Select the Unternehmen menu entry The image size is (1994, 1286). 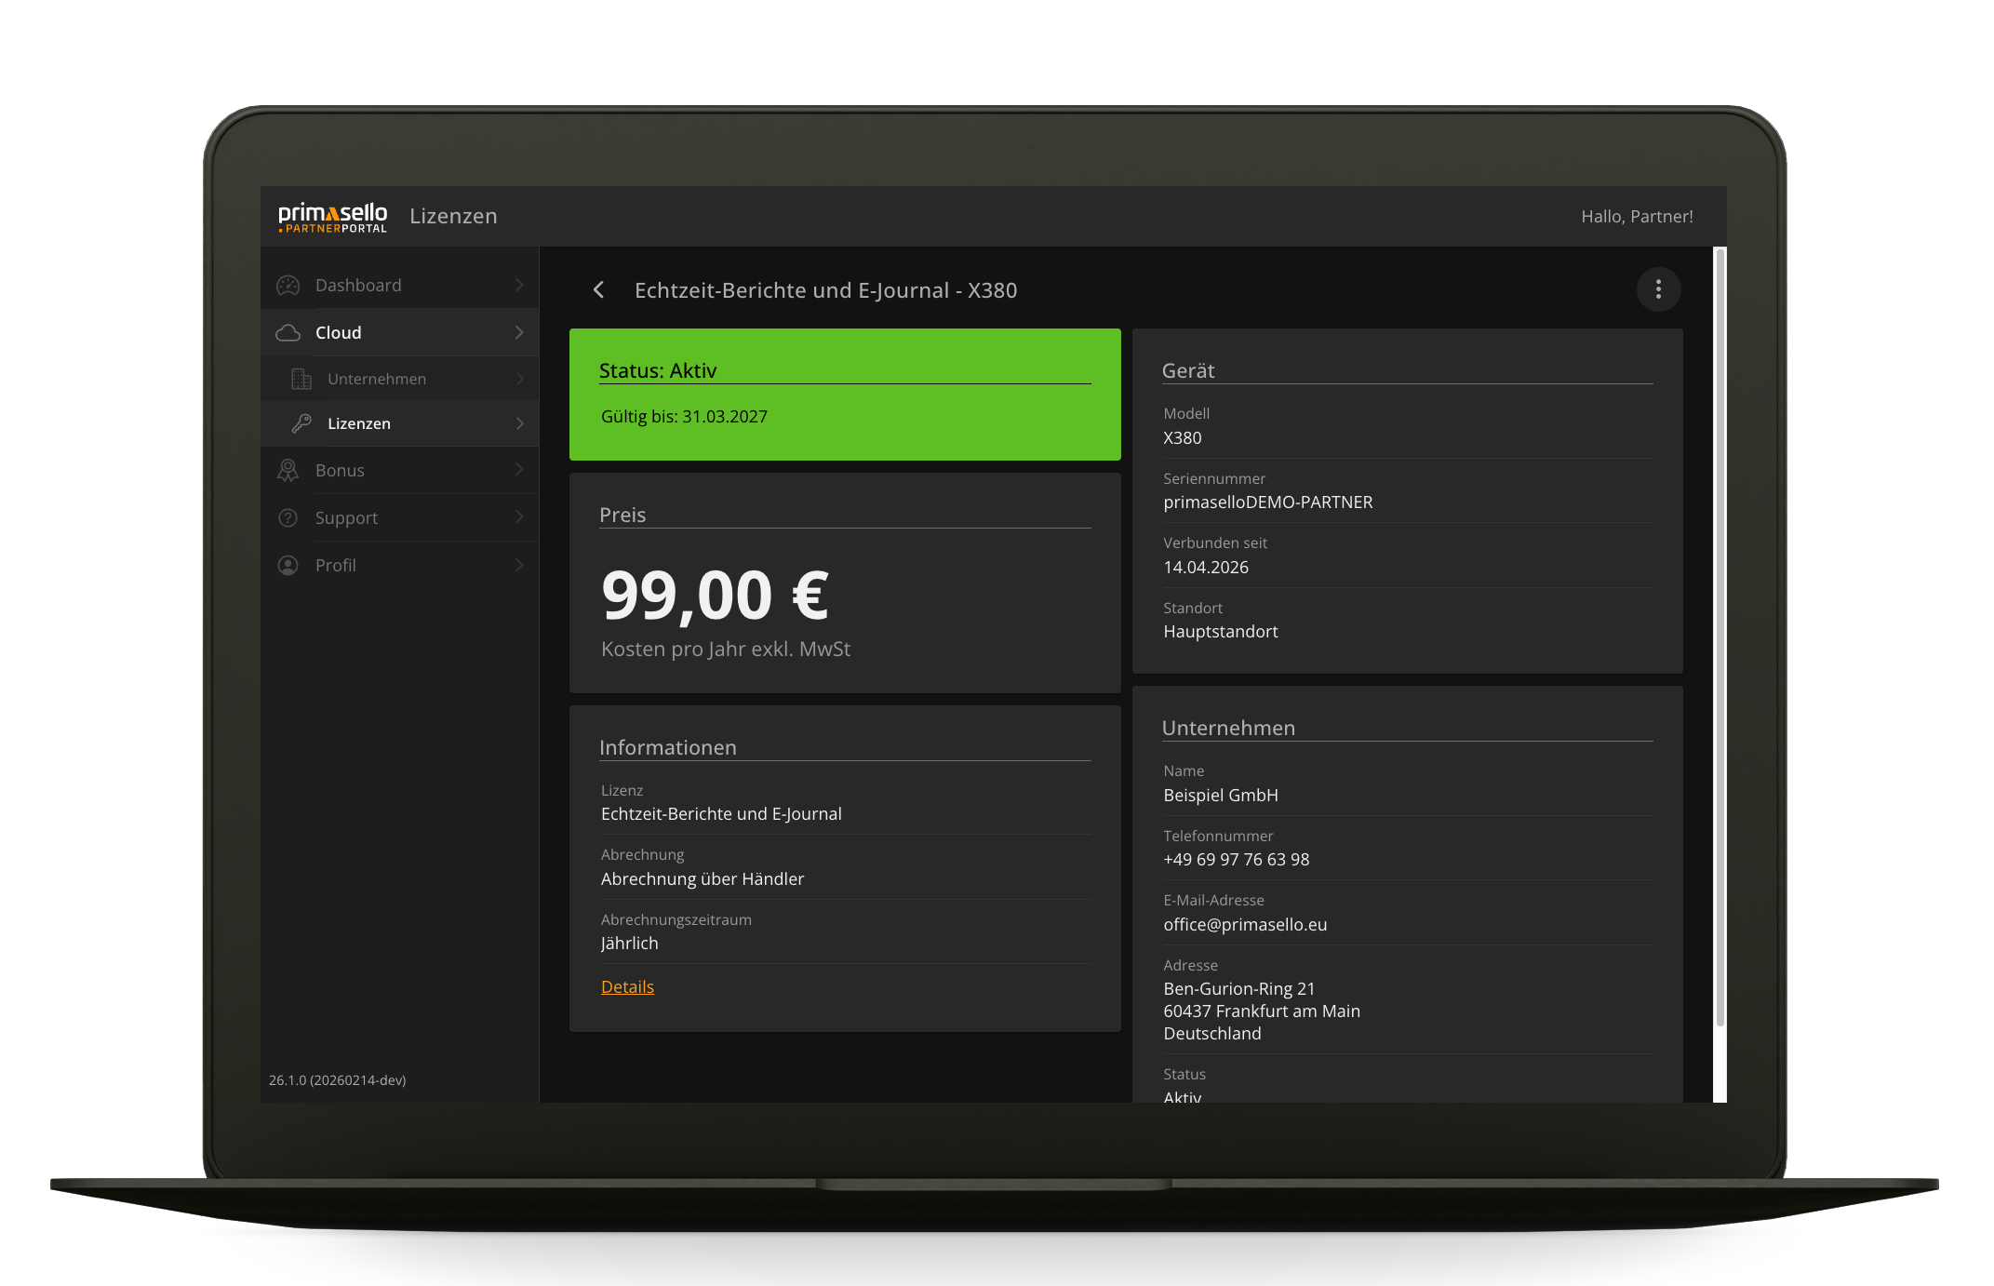point(377,379)
